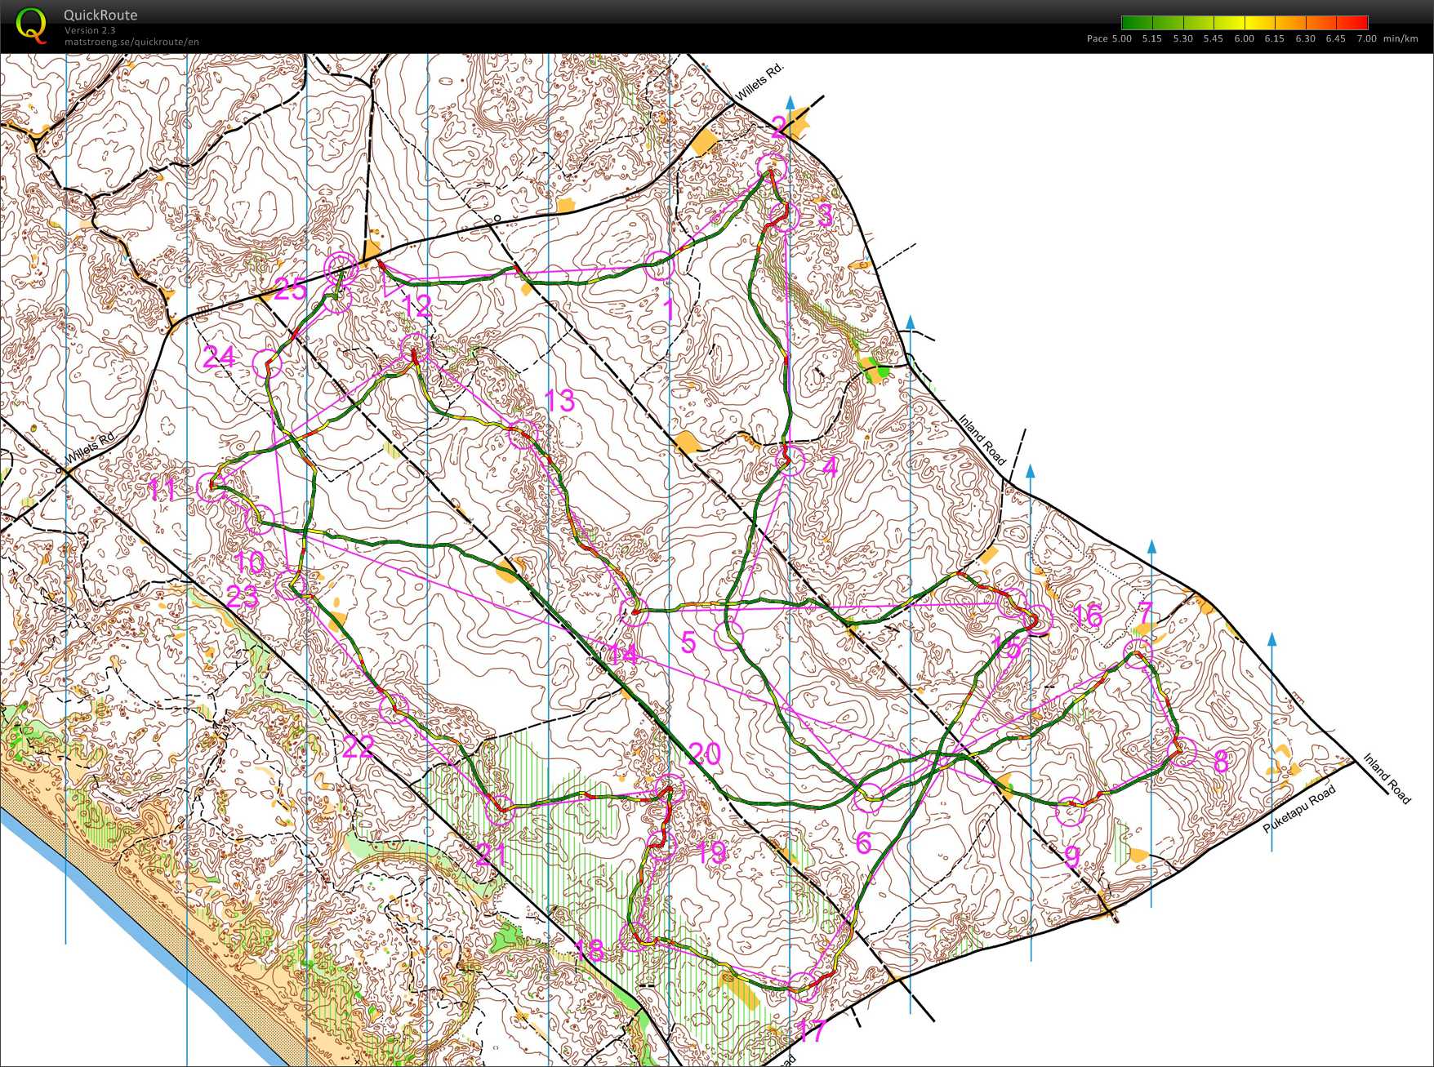Click the 'Puketapu Road' map label
This screenshot has height=1067, width=1434.
1299,808
